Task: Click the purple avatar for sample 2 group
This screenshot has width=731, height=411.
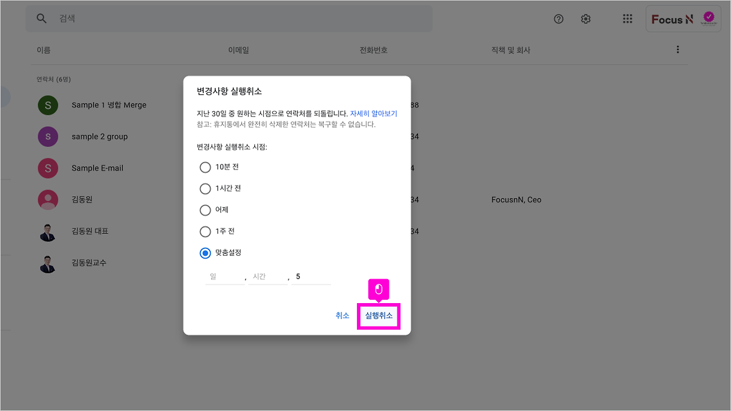Action: [48, 136]
